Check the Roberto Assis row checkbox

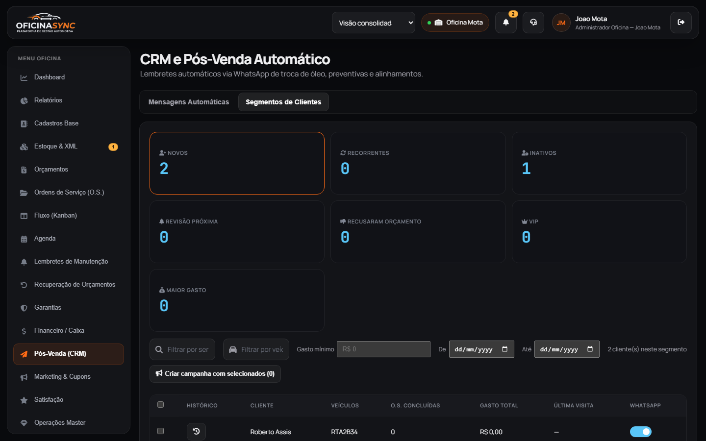coord(160,431)
